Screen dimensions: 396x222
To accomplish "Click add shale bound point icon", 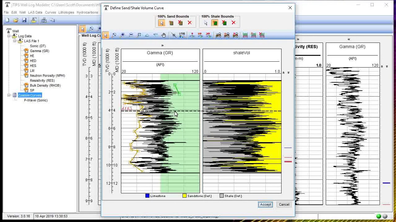I will click(215, 23).
